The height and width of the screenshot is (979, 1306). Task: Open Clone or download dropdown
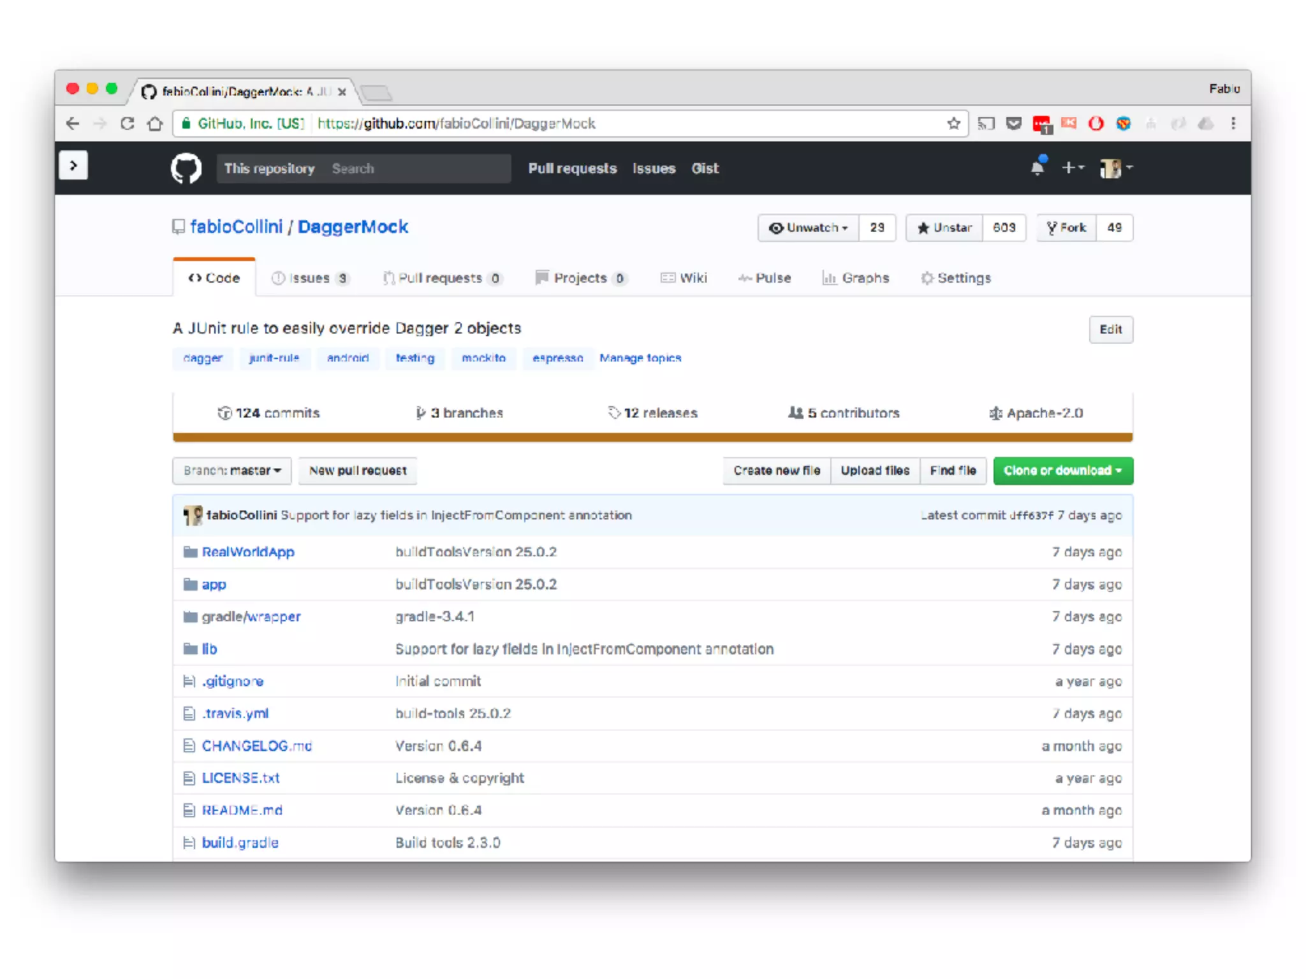tap(1062, 470)
